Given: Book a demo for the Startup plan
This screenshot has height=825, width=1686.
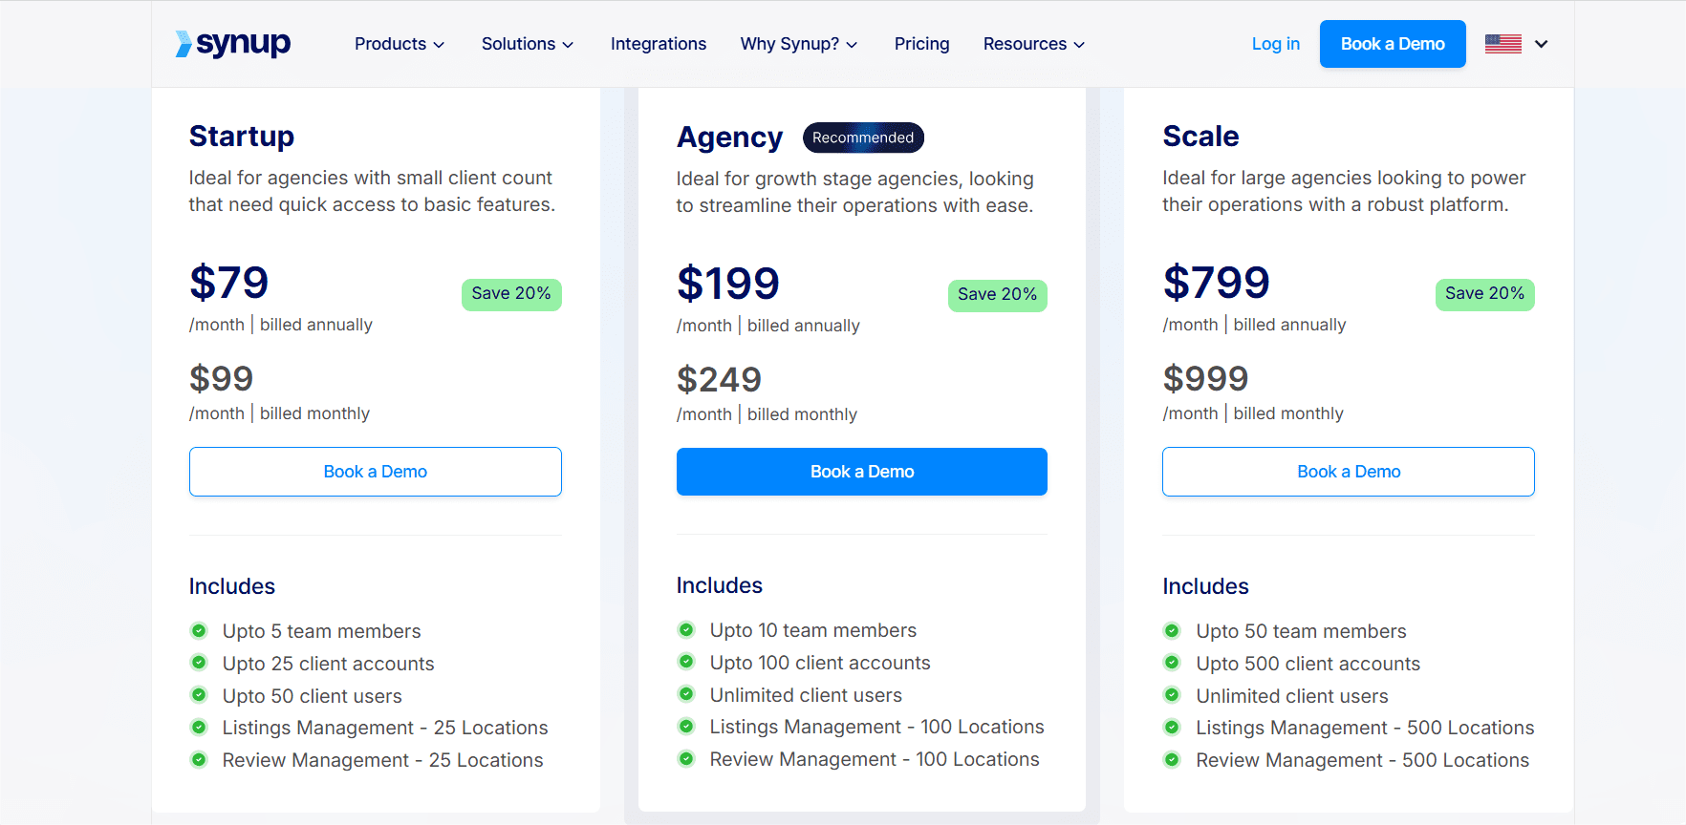Looking at the screenshot, I should point(375,472).
